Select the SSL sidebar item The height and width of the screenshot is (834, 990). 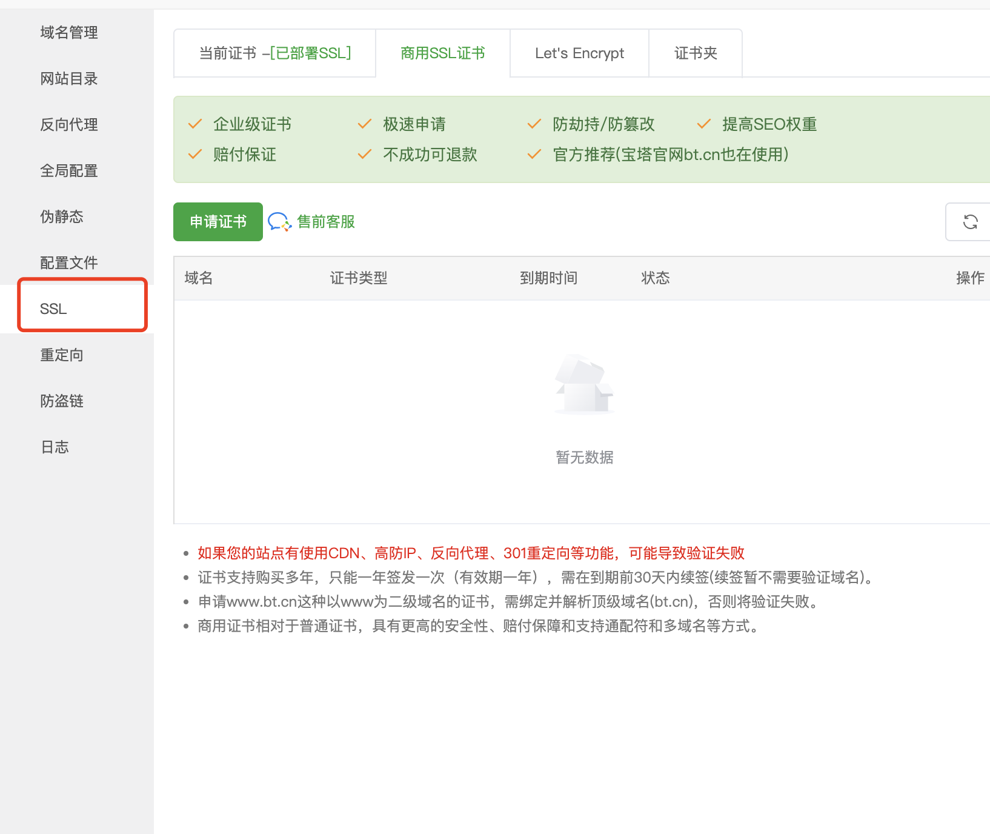54,309
